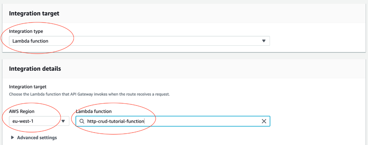
Task: Click the Integration type field label
Action: [x=26, y=31]
